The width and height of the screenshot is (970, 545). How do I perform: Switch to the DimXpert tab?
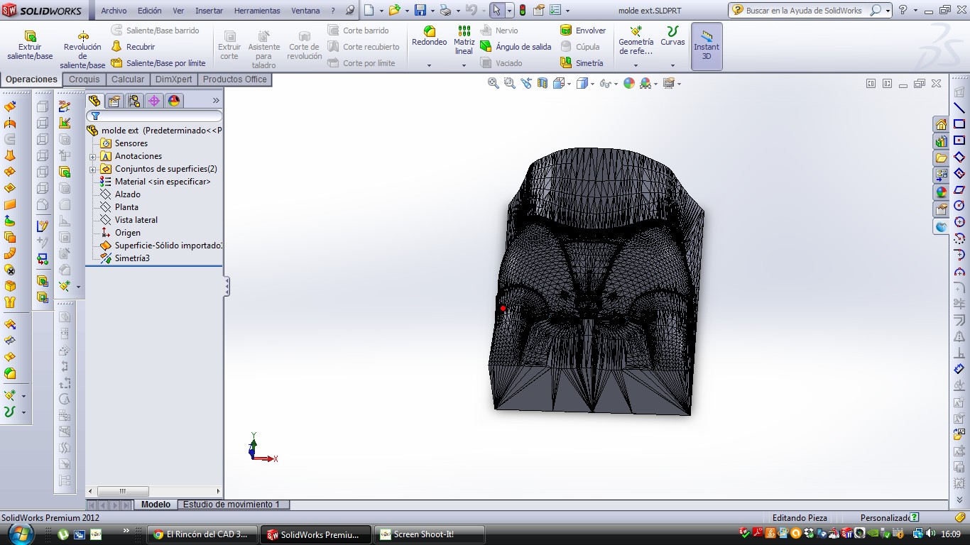(173, 79)
